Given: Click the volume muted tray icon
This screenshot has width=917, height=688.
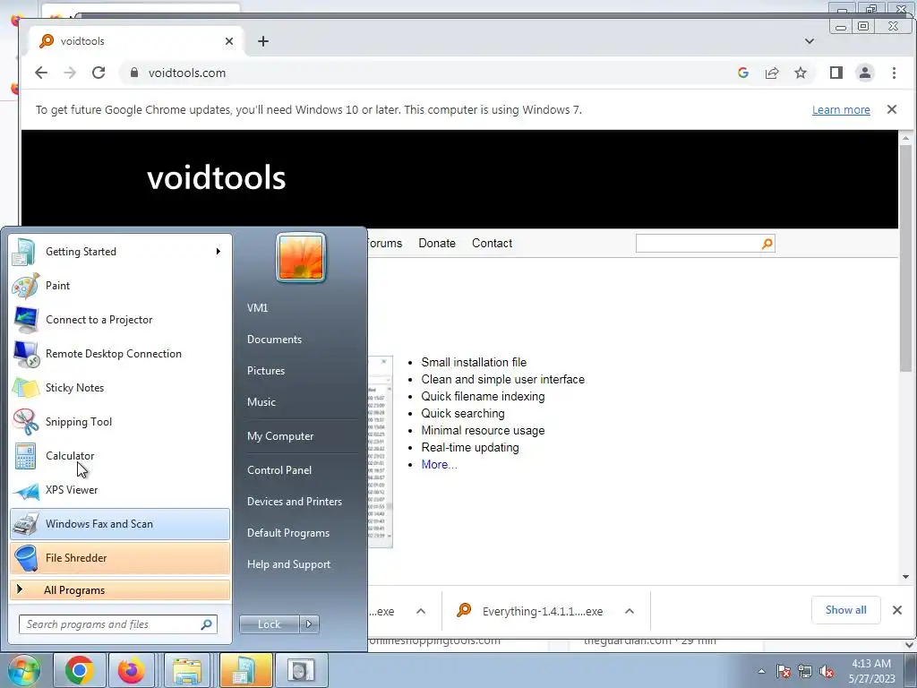Looking at the screenshot, I should coord(827,671).
